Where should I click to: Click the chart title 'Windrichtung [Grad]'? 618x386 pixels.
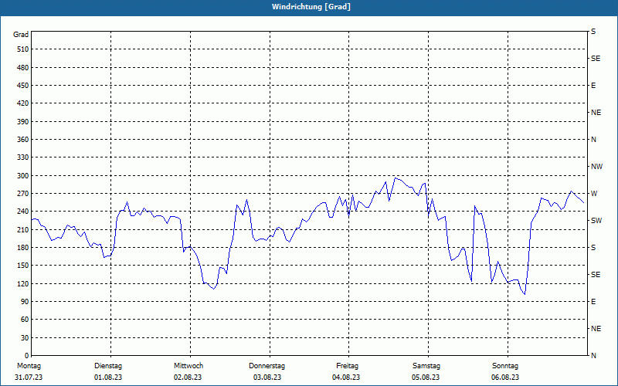click(311, 7)
